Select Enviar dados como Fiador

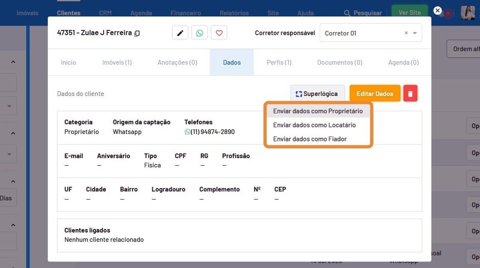pyautogui.click(x=309, y=139)
